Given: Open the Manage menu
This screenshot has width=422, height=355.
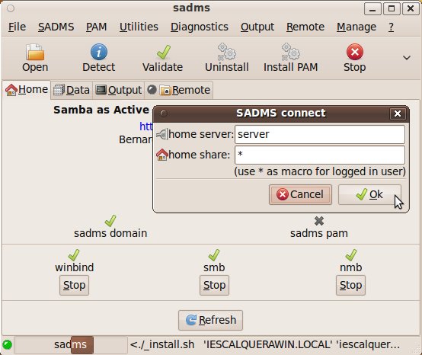Looking at the screenshot, I should click(356, 27).
